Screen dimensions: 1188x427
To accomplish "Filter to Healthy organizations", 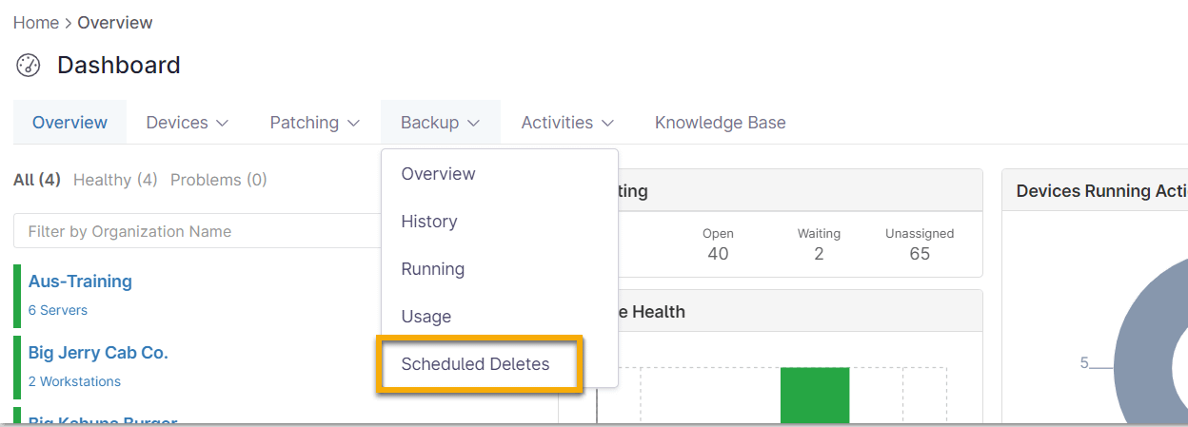I will point(115,180).
